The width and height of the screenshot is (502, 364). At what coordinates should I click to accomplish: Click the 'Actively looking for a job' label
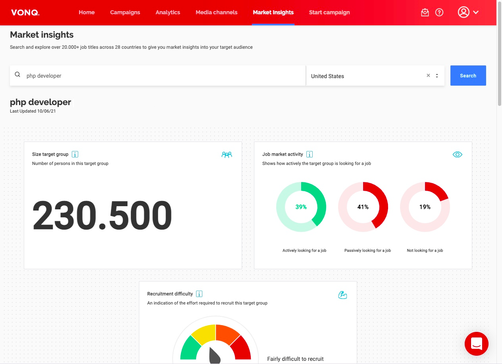(x=304, y=251)
